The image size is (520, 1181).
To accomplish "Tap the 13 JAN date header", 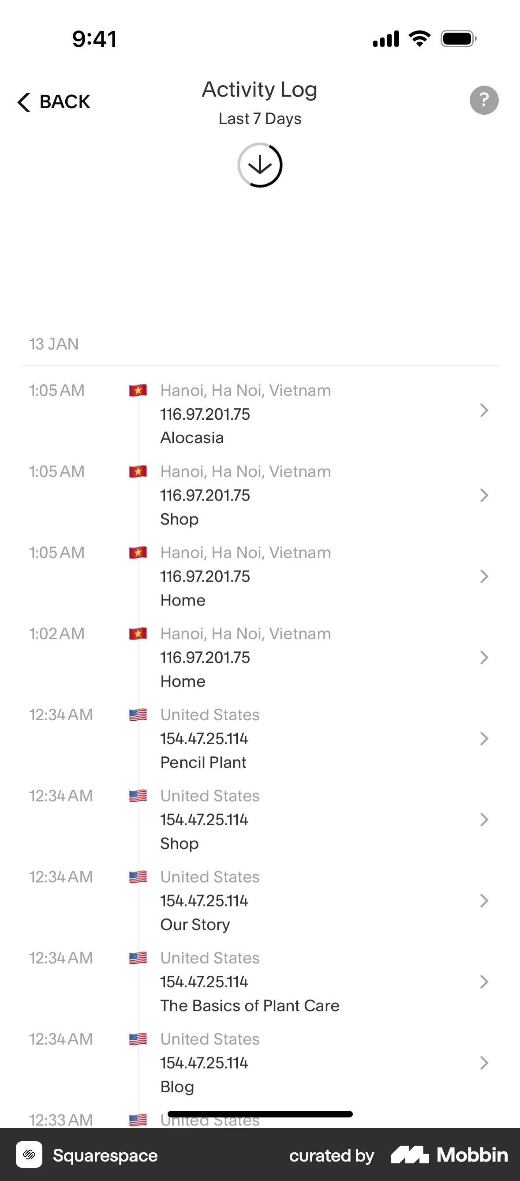I will pos(54,344).
